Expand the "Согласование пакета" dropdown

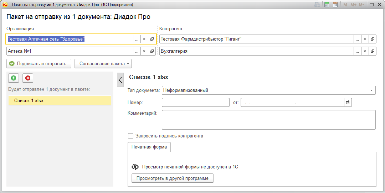103,63
